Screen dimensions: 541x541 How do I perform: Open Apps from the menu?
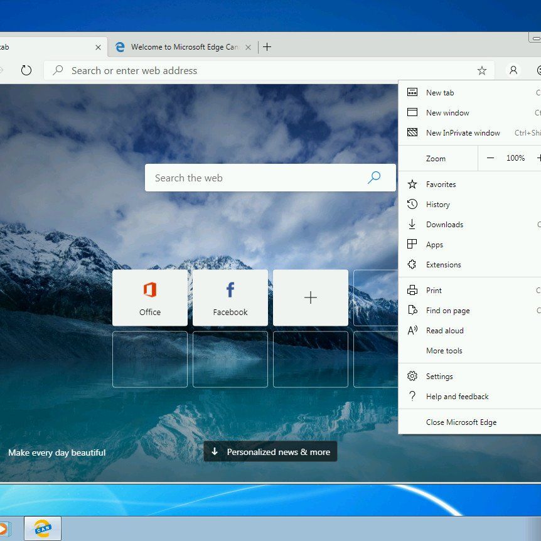(469, 245)
